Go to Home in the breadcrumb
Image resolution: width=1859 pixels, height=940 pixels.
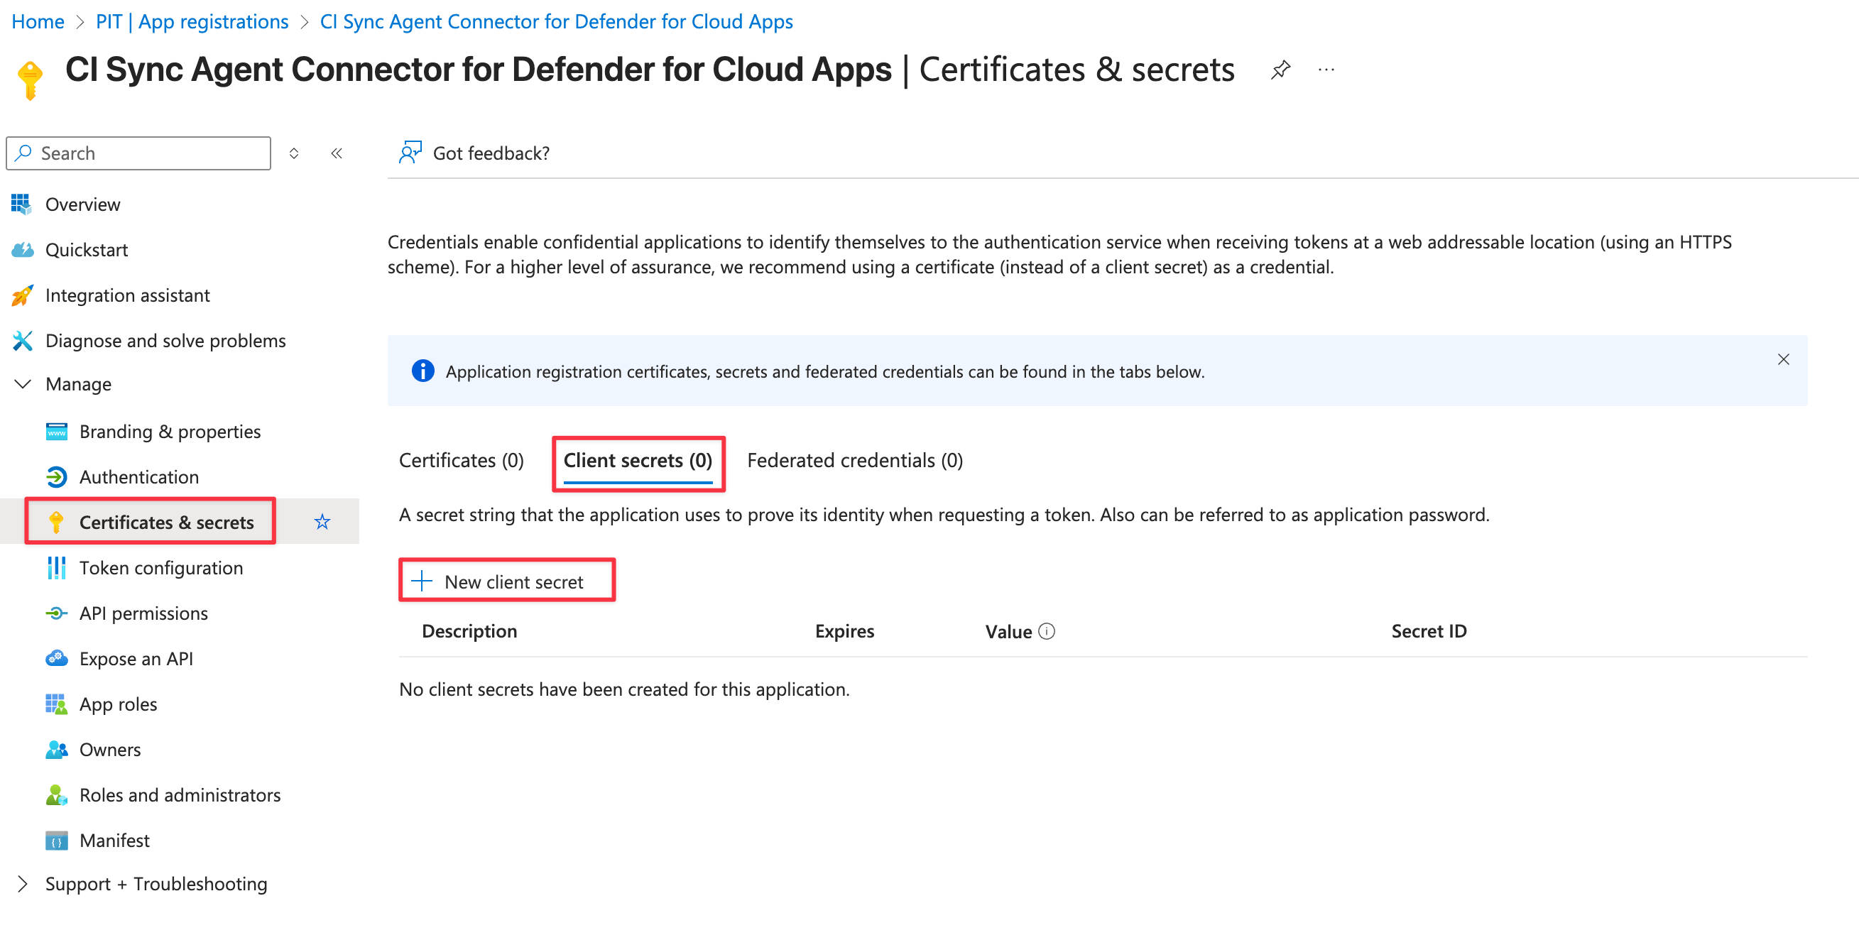[38, 21]
